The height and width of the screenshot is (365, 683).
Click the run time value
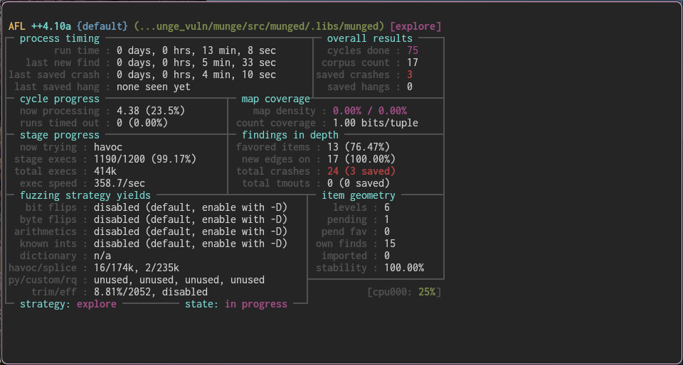196,50
